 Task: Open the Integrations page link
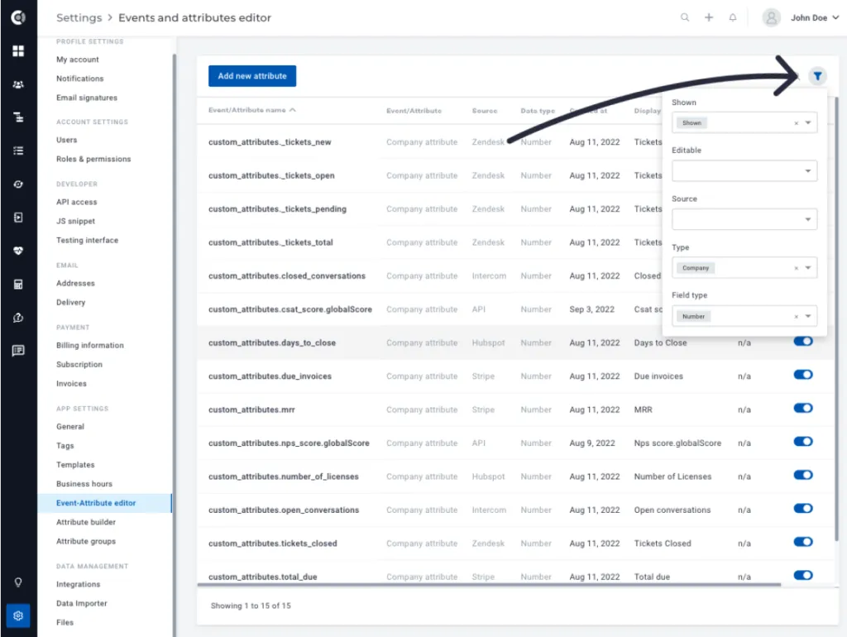pyautogui.click(x=79, y=584)
